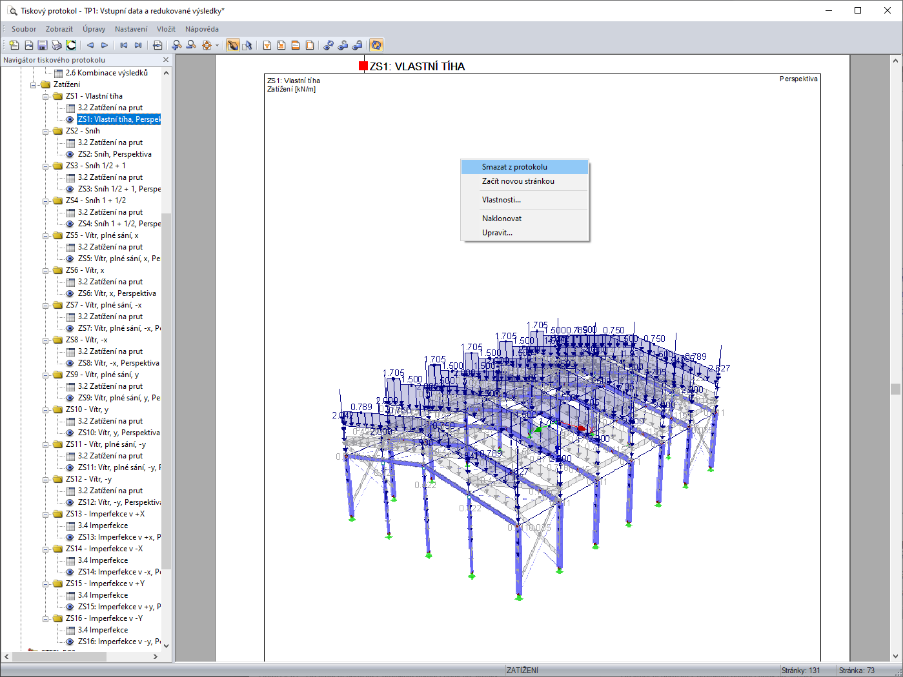Click the eye icon beside ZS2: Sníh, Perspektiva
This screenshot has width=903, height=677.
(x=70, y=154)
